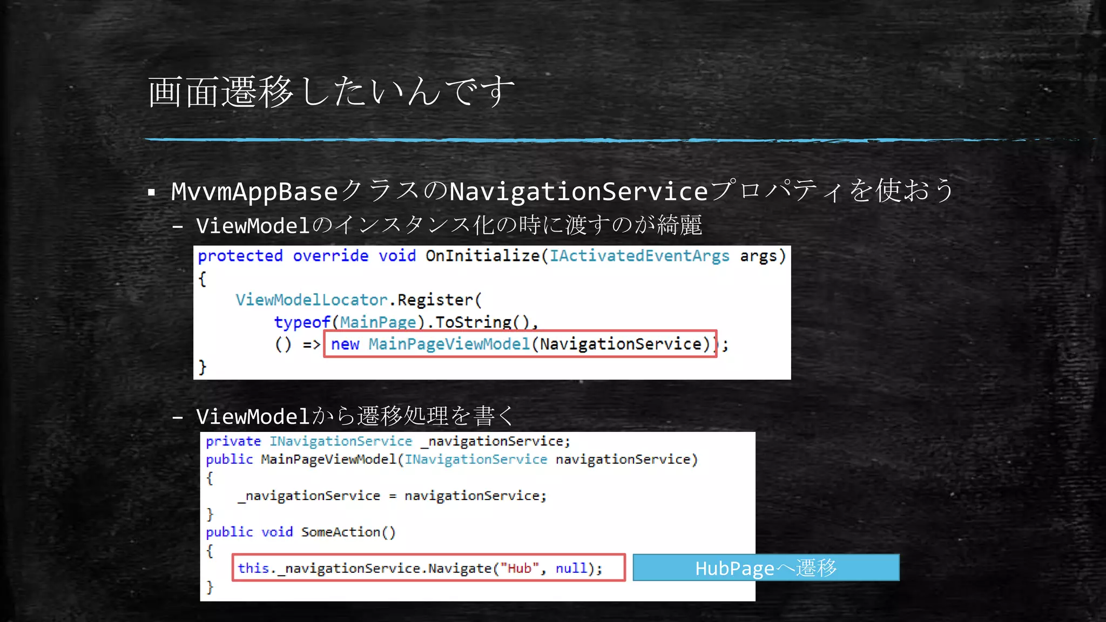Click the private INavigationService _navigationService; line
Screen dimensions: 1106x622
click(x=388, y=441)
